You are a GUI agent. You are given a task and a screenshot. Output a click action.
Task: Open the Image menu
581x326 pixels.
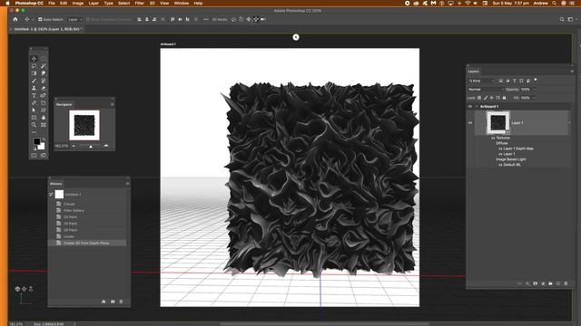[78, 3]
